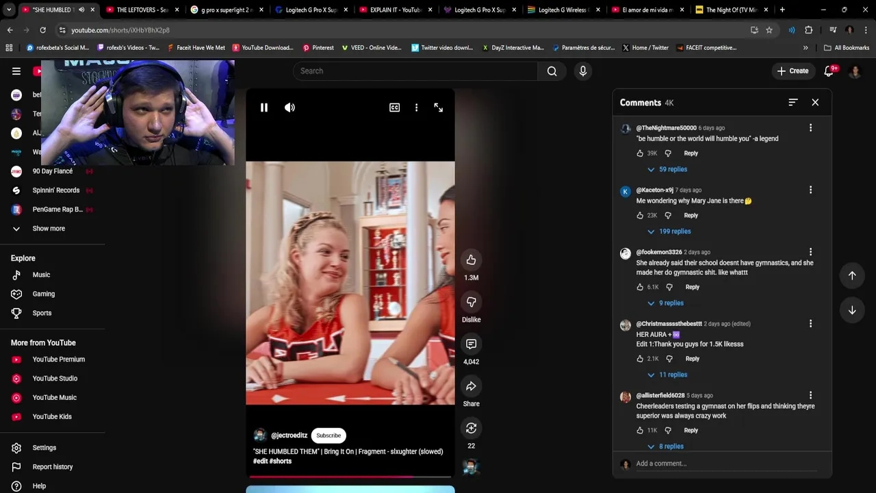Open YouTube Kids
Screen dimensions: 876x493
(x=52, y=416)
